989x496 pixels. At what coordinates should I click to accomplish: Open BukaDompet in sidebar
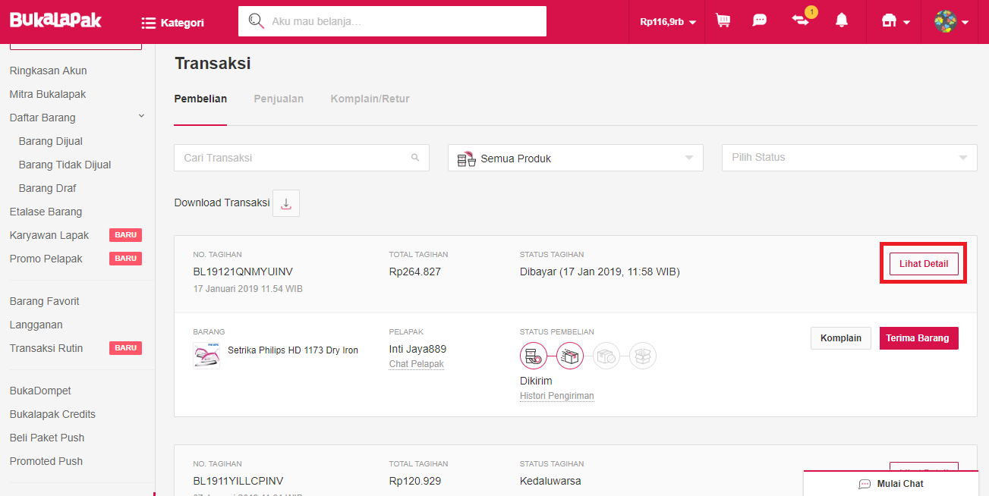40,391
